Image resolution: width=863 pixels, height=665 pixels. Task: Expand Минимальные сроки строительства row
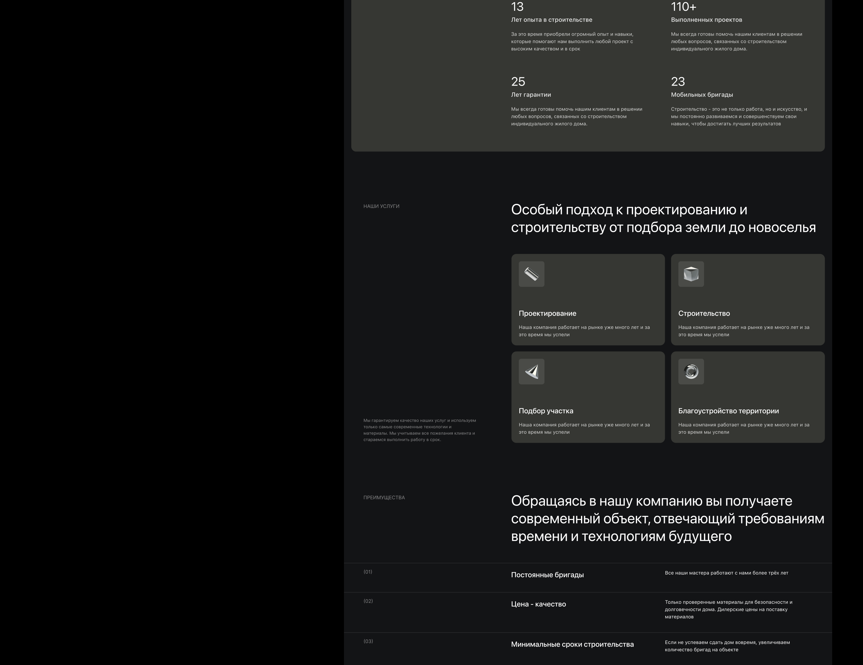pos(572,644)
